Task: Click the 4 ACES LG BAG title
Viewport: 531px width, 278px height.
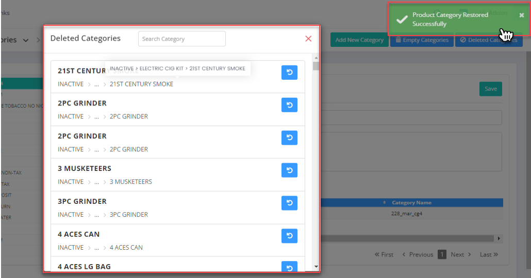Action: point(84,267)
